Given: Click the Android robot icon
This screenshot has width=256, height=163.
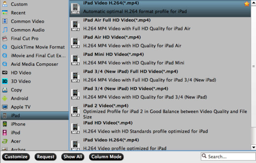Looking at the screenshot, I should (5, 98).
